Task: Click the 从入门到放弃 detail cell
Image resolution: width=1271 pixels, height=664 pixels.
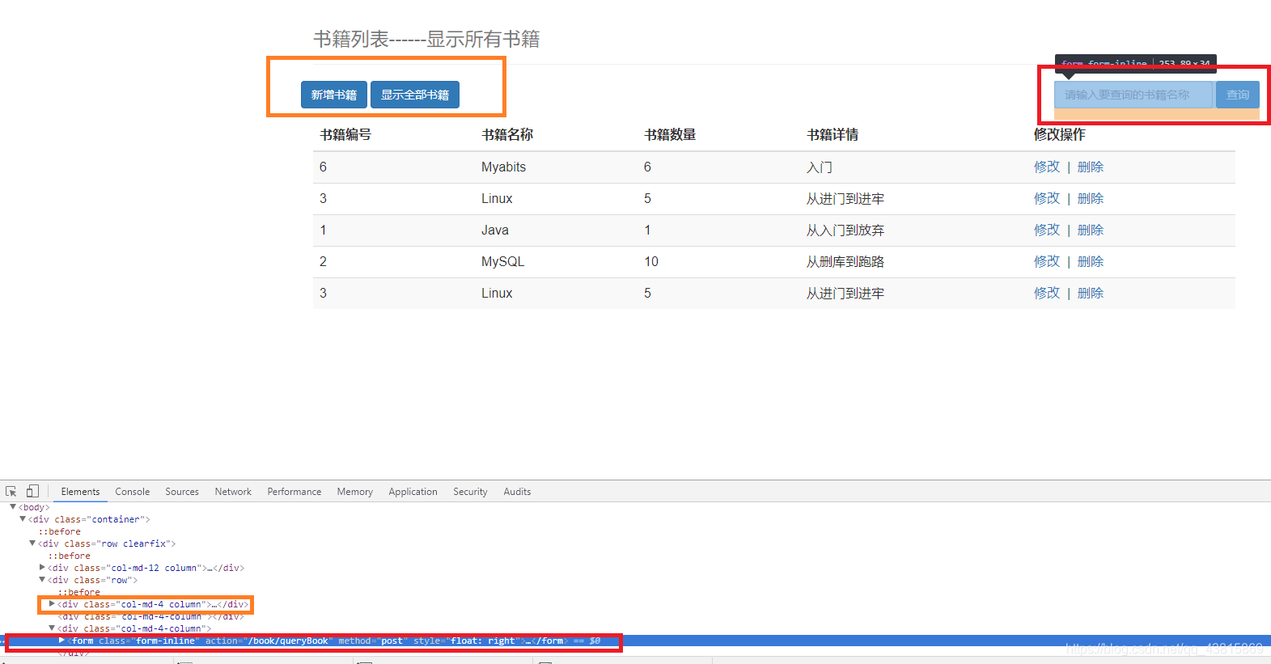Action: click(x=845, y=230)
